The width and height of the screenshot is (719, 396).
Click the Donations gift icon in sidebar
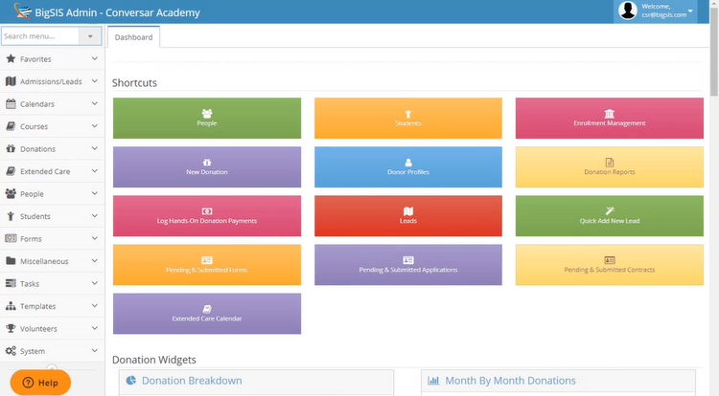click(x=11, y=149)
